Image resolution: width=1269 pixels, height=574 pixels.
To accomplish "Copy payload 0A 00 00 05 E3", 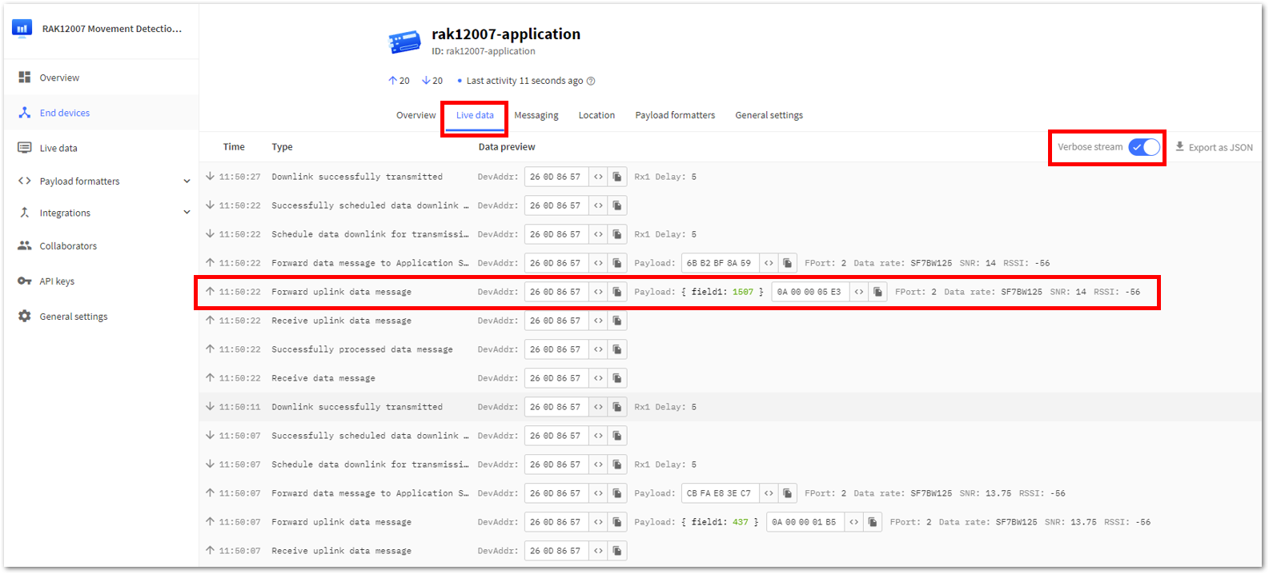I will point(878,292).
